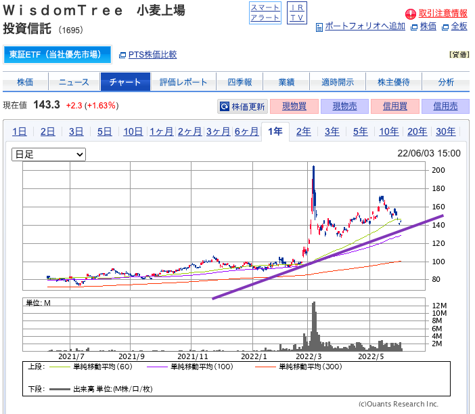Open the PTS株価比較 link
The width and height of the screenshot is (475, 414).
(152, 55)
